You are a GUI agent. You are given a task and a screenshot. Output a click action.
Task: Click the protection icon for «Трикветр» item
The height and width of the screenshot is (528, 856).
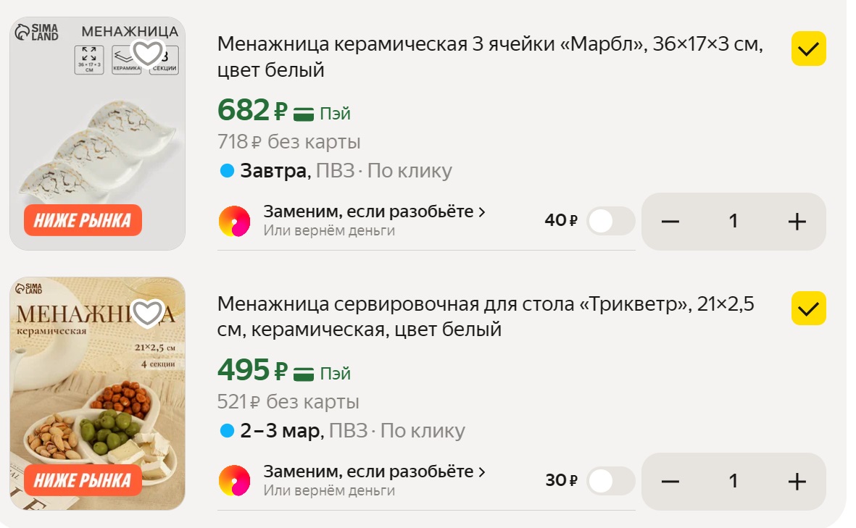tap(234, 481)
